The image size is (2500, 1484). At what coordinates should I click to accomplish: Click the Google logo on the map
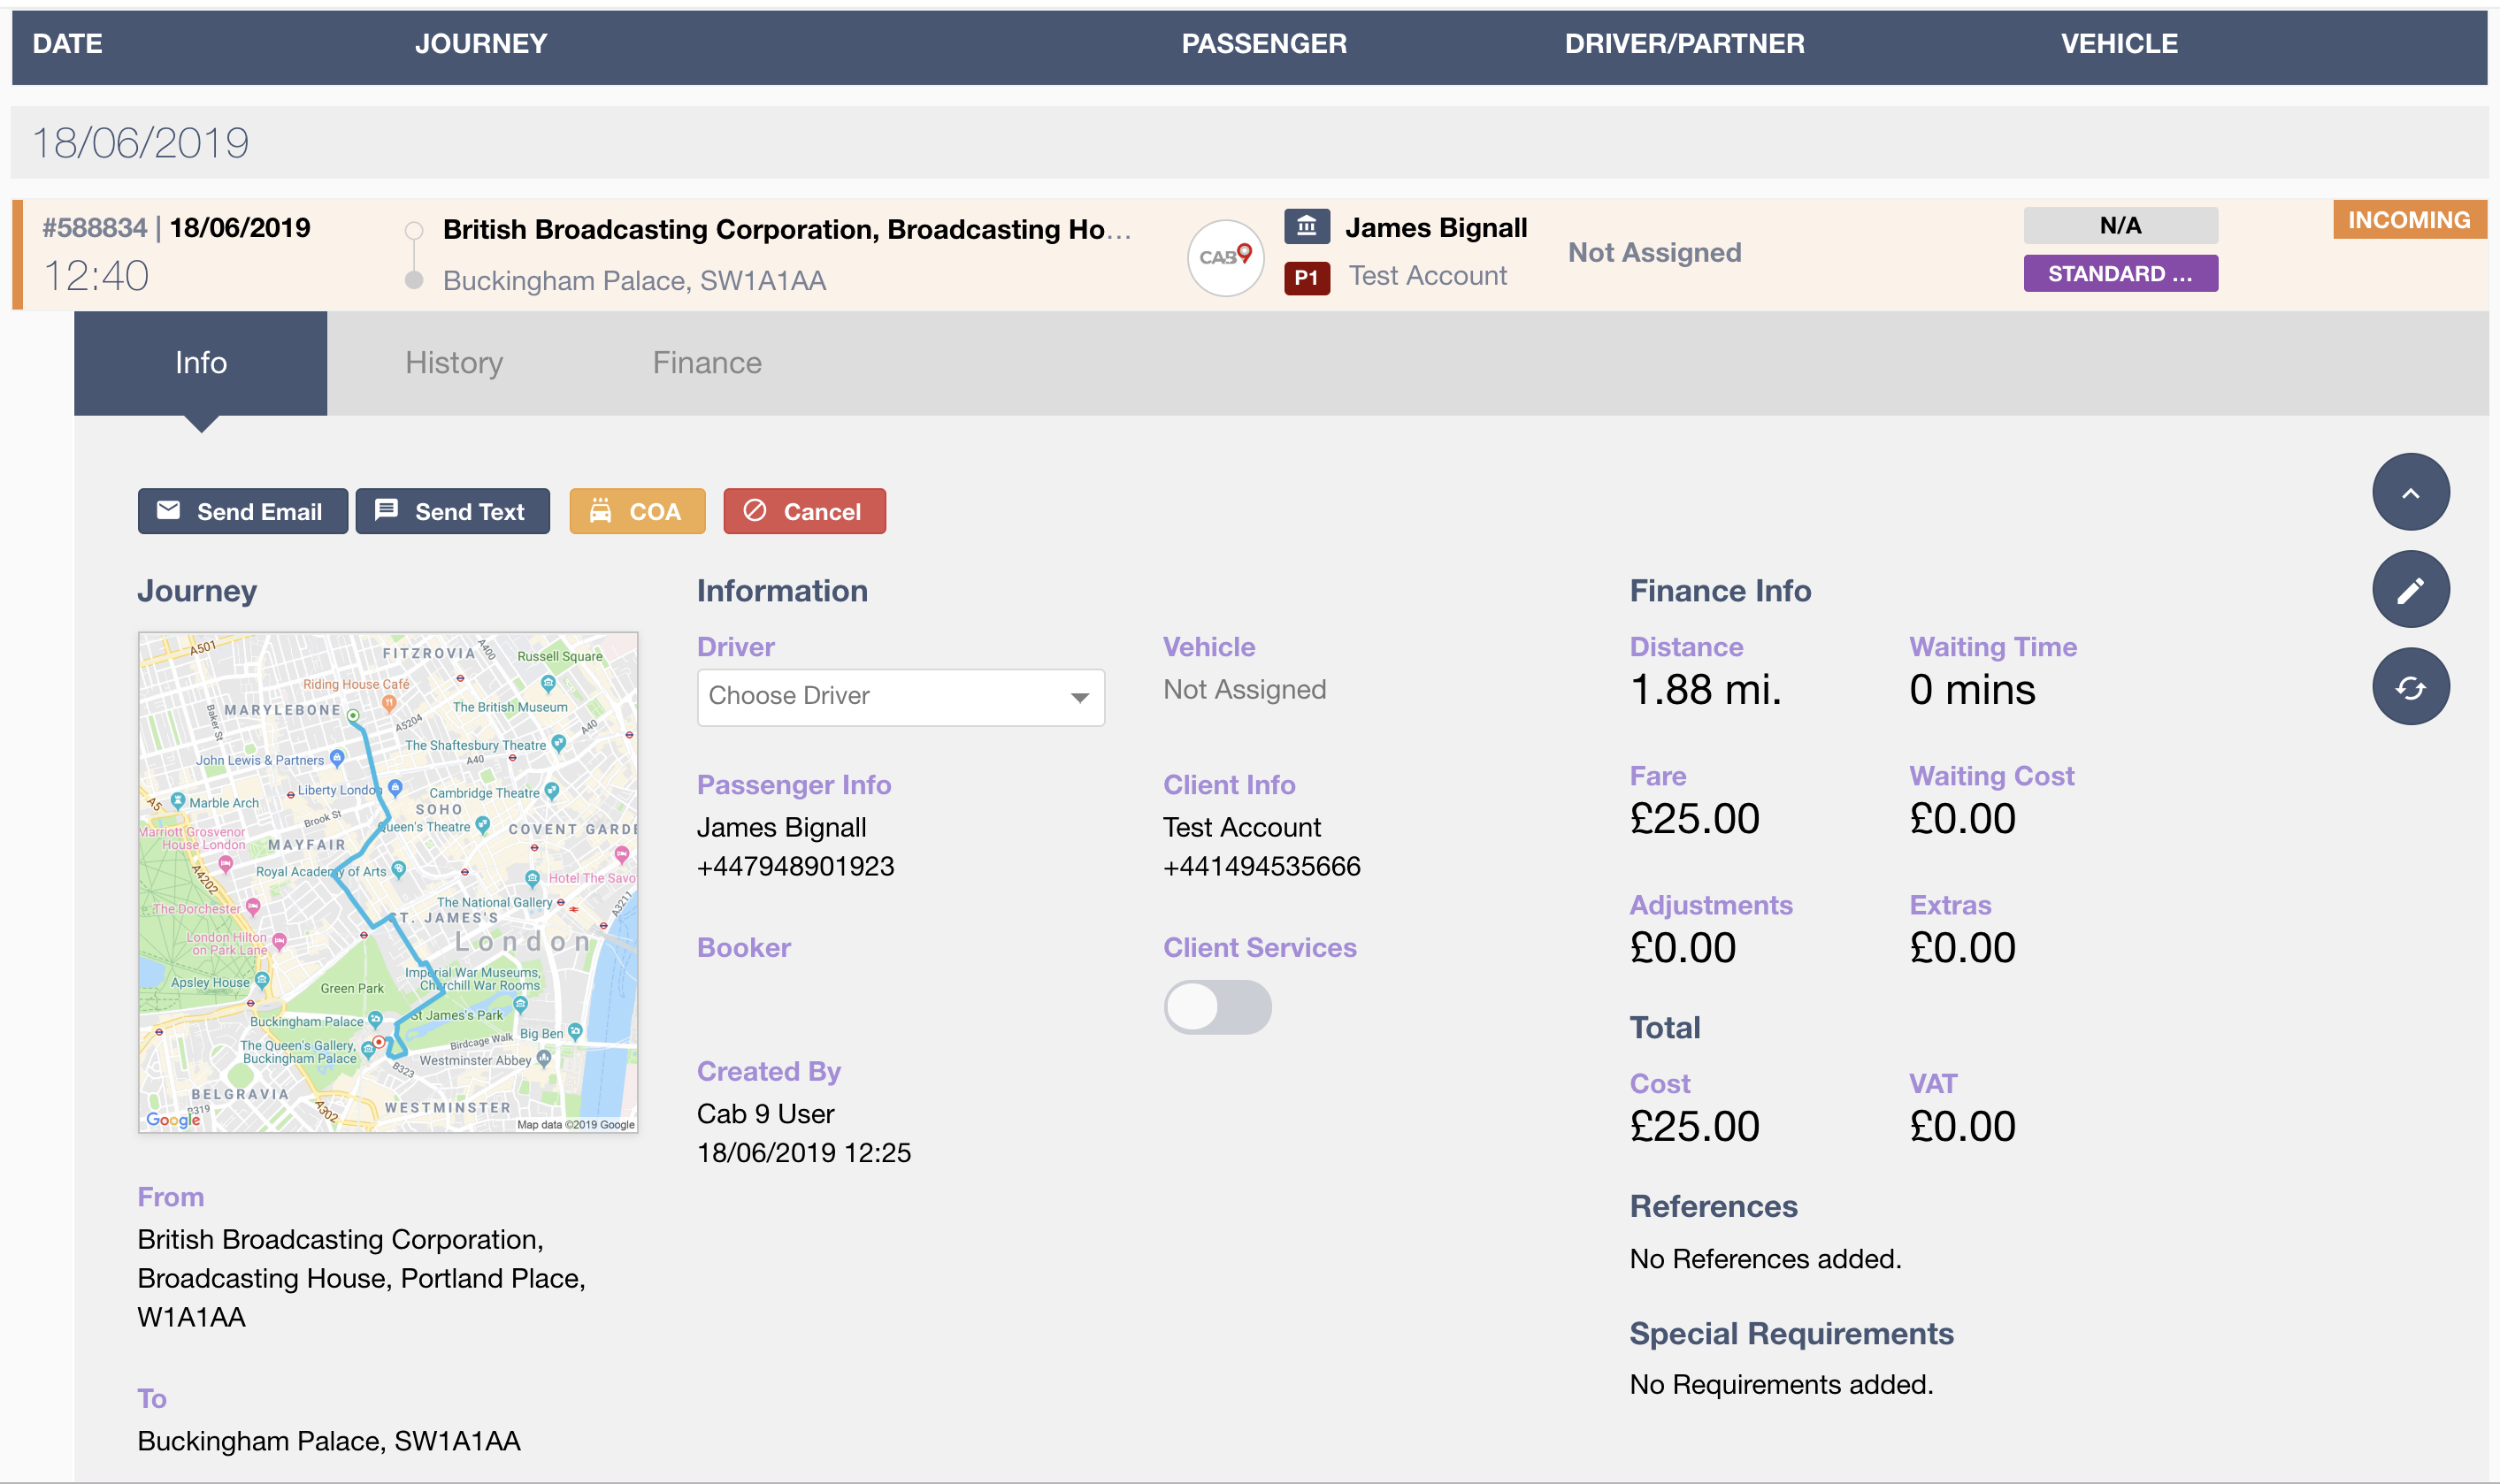click(173, 1119)
